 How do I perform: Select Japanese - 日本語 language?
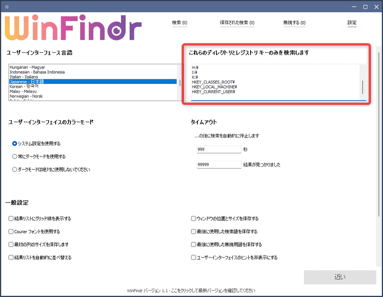tap(93, 81)
